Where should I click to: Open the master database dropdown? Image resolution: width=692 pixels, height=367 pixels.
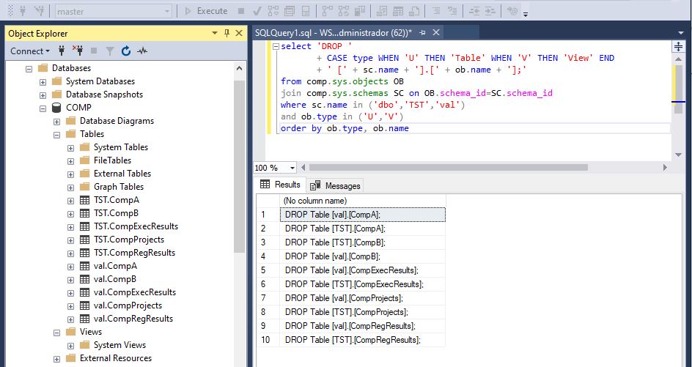click(167, 11)
